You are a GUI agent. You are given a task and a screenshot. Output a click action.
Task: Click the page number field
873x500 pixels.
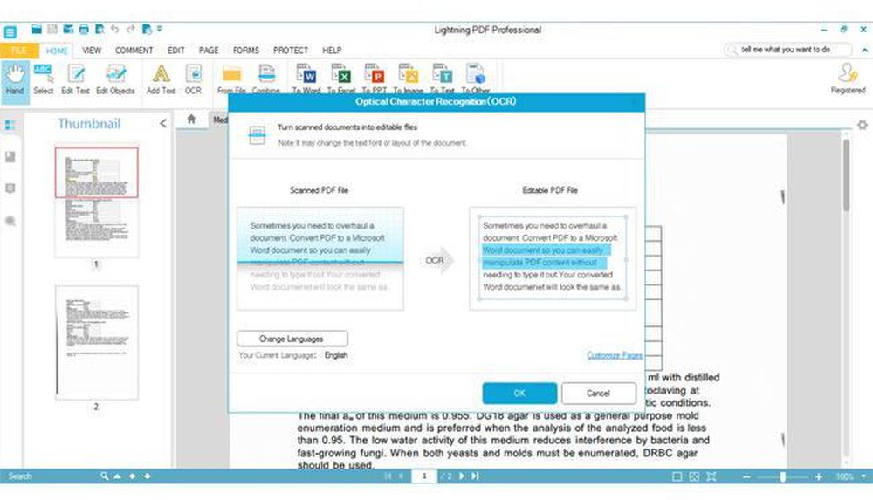tap(424, 476)
